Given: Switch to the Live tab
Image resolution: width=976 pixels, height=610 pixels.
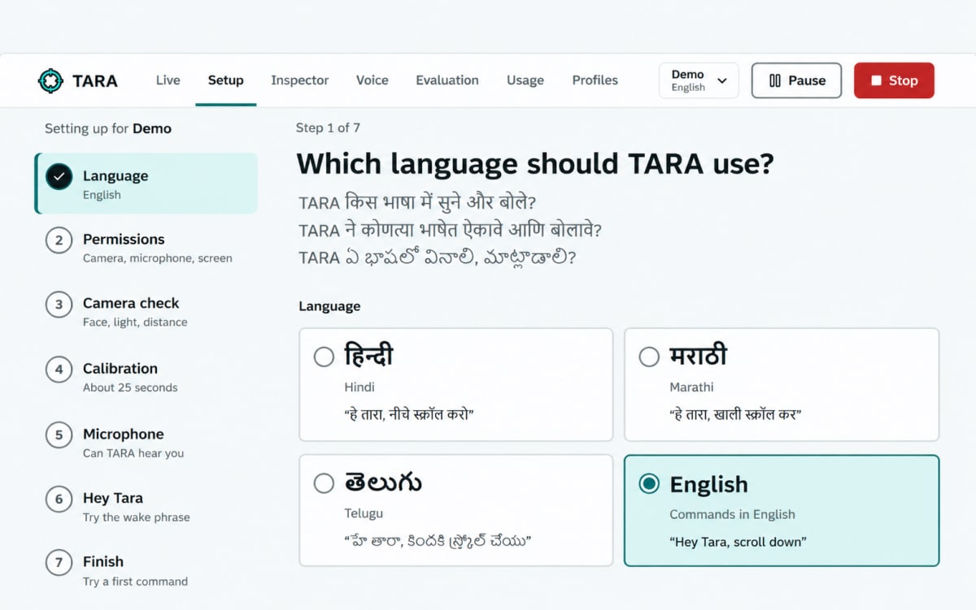Looking at the screenshot, I should pos(168,80).
